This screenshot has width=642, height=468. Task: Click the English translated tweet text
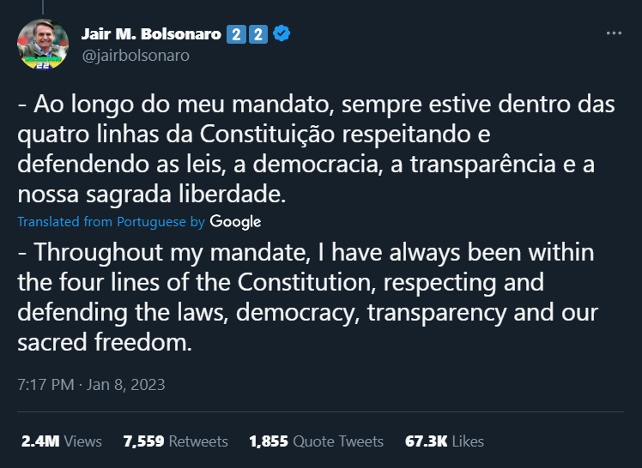click(308, 297)
